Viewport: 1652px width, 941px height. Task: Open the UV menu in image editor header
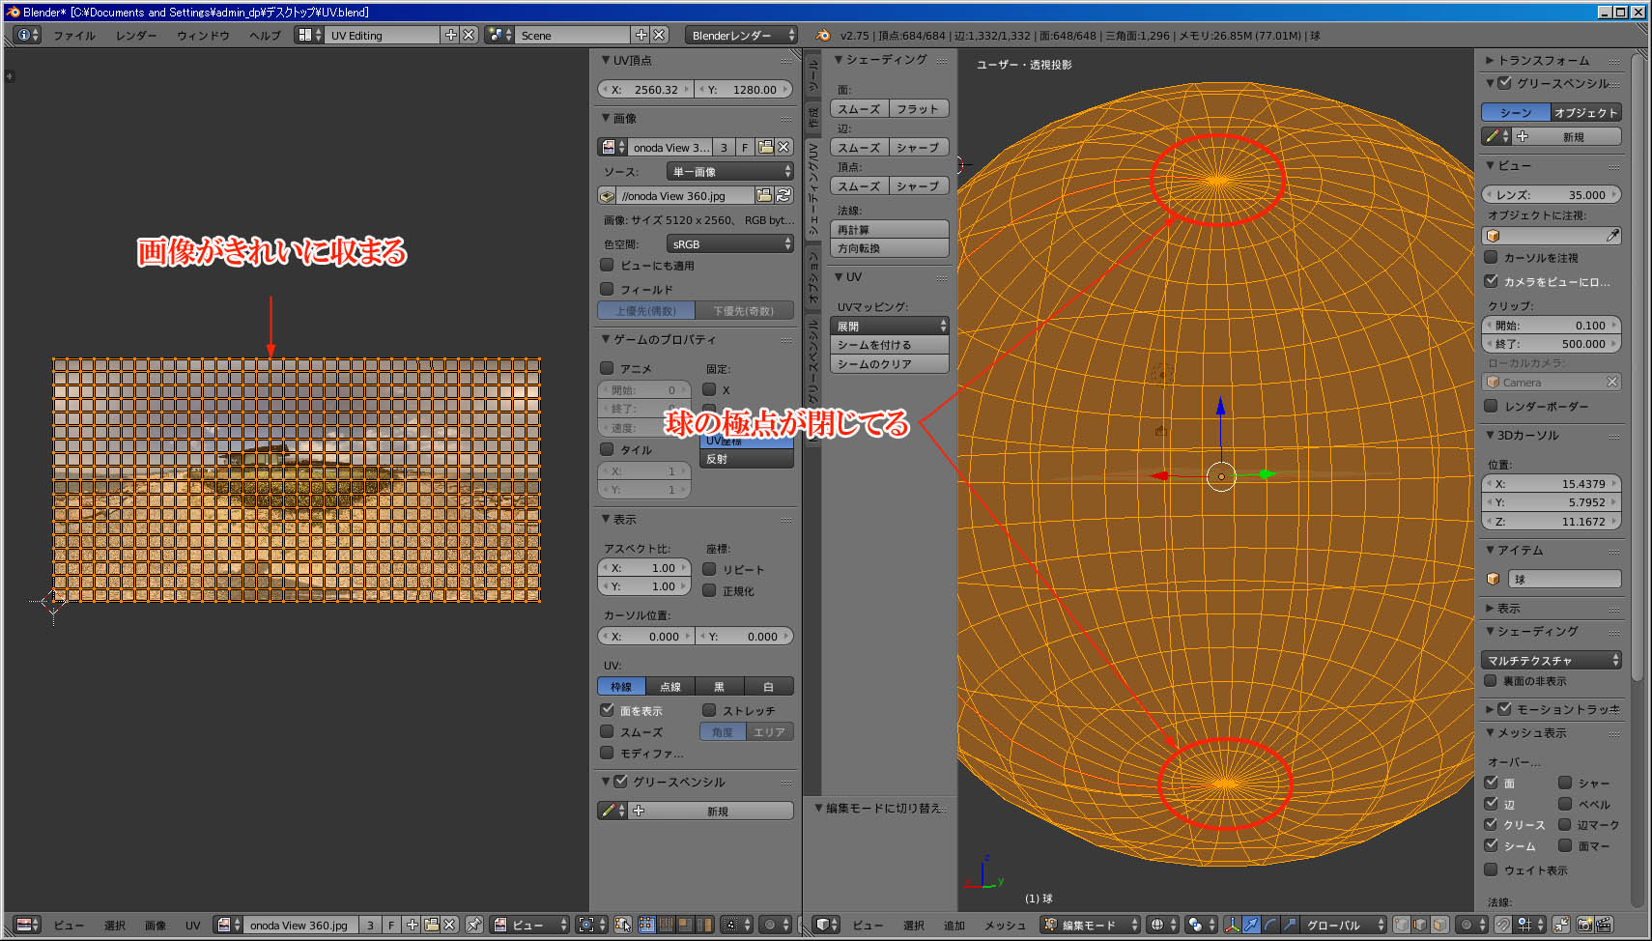point(192,925)
